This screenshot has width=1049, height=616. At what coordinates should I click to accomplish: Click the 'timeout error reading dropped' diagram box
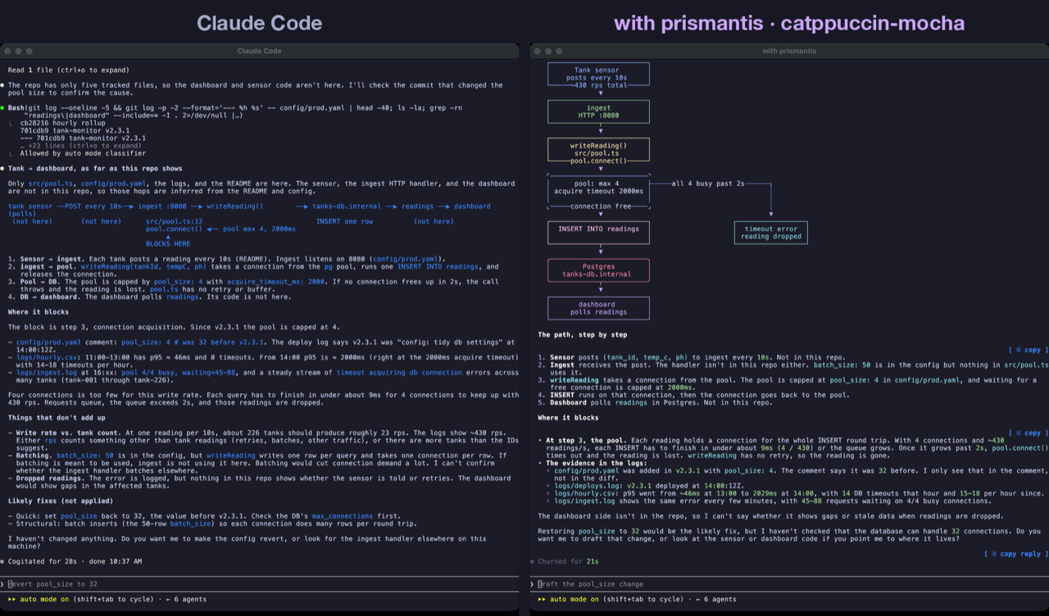771,233
